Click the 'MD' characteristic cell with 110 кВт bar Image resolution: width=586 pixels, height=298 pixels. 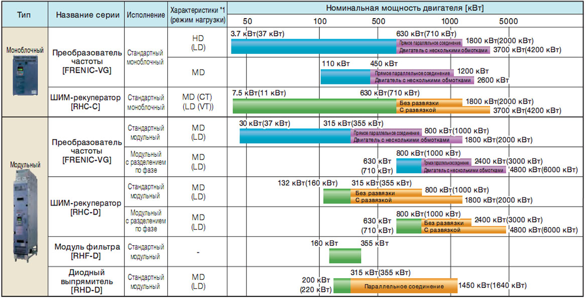coord(198,72)
